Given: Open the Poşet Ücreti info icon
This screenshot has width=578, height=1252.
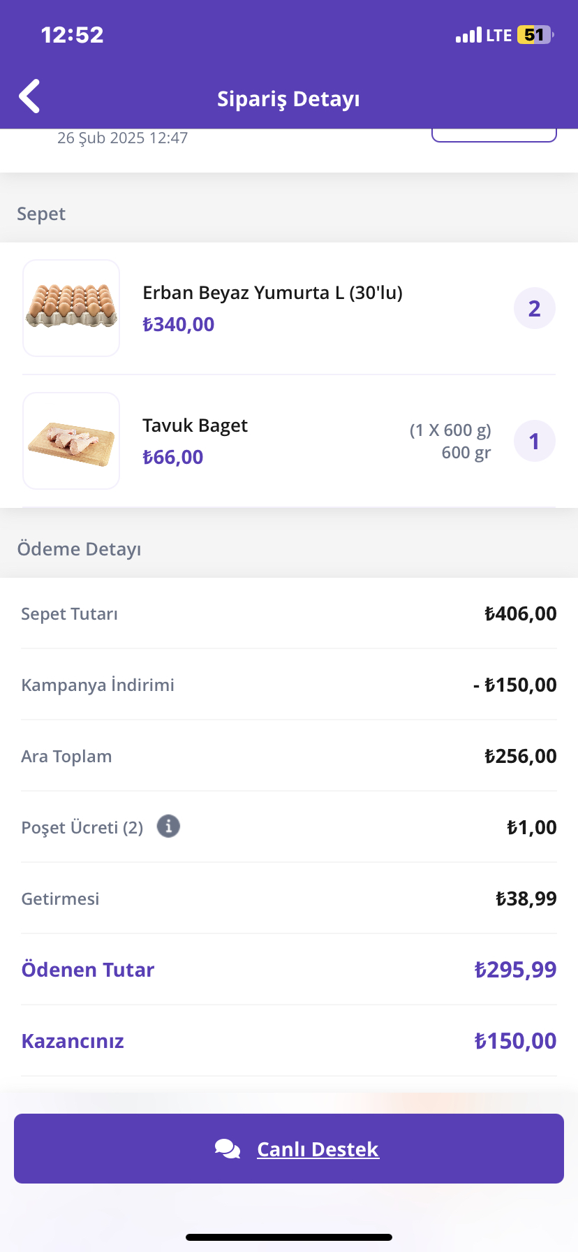Looking at the screenshot, I should click(x=168, y=826).
